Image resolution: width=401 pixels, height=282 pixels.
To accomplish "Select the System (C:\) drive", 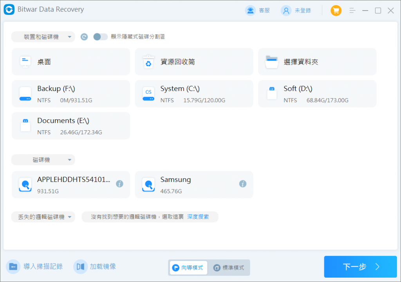I will pyautogui.click(x=194, y=94).
